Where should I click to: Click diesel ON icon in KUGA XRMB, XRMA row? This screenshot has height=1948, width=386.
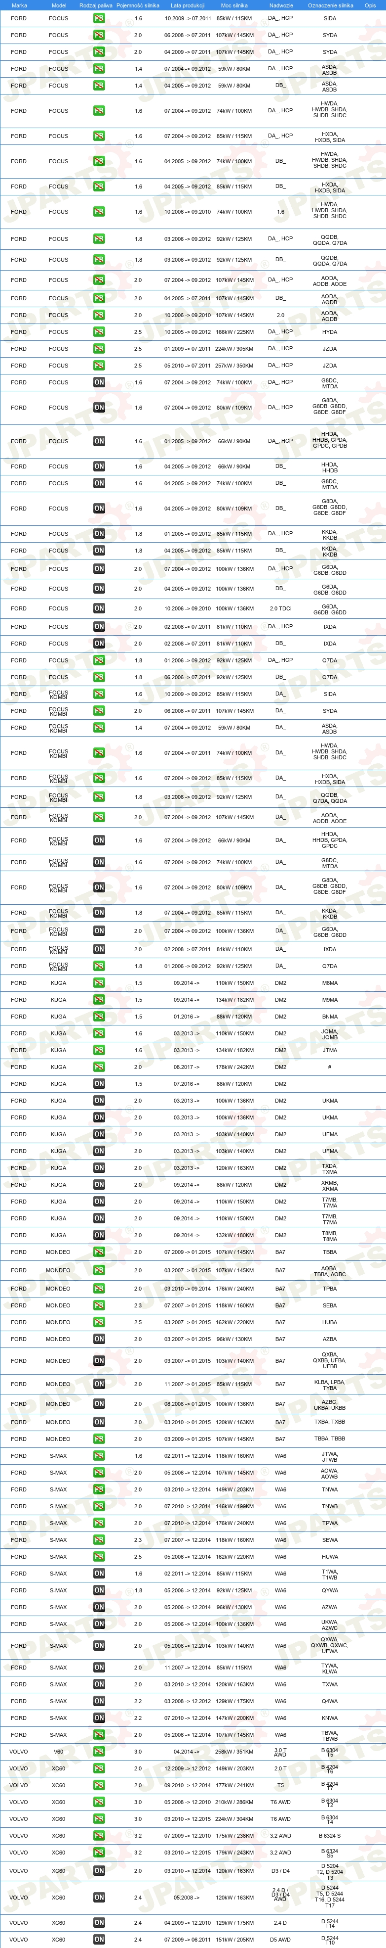click(x=99, y=1185)
